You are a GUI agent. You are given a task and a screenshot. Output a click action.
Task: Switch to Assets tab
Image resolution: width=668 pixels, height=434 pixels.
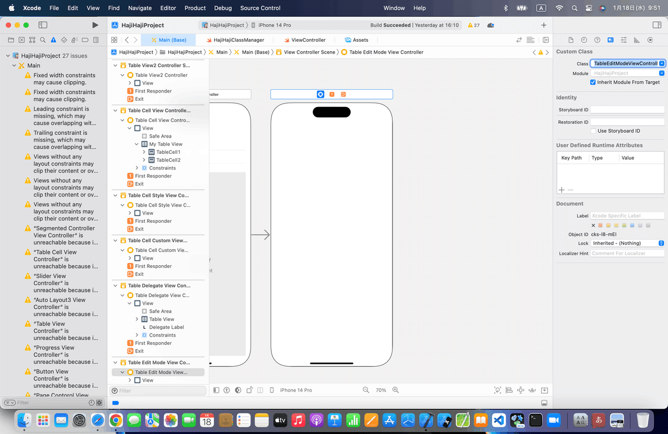tap(356, 40)
